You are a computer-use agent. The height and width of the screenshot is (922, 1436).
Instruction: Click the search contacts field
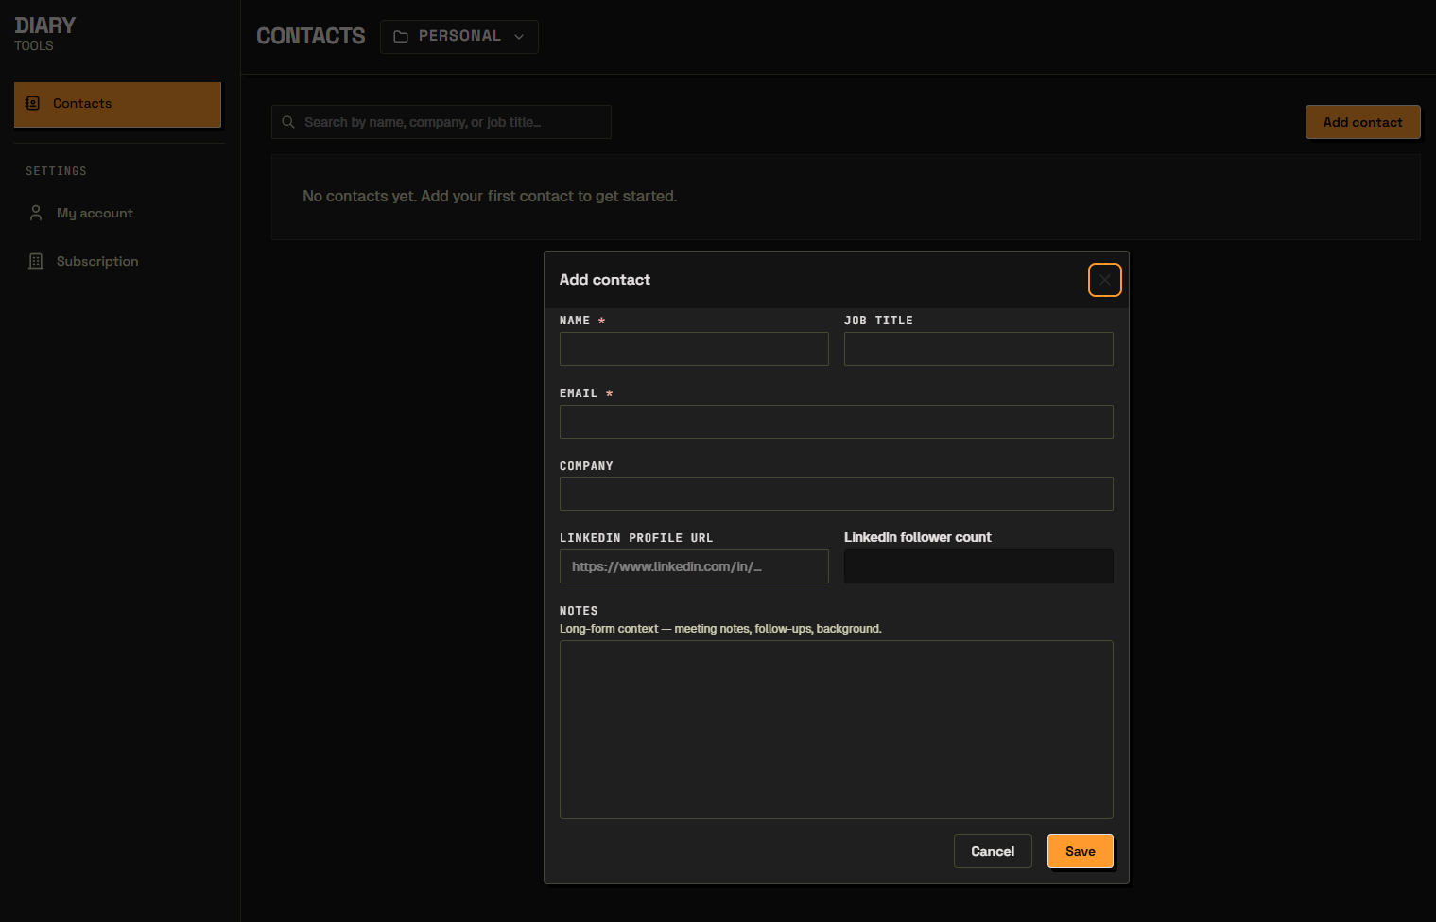(441, 122)
